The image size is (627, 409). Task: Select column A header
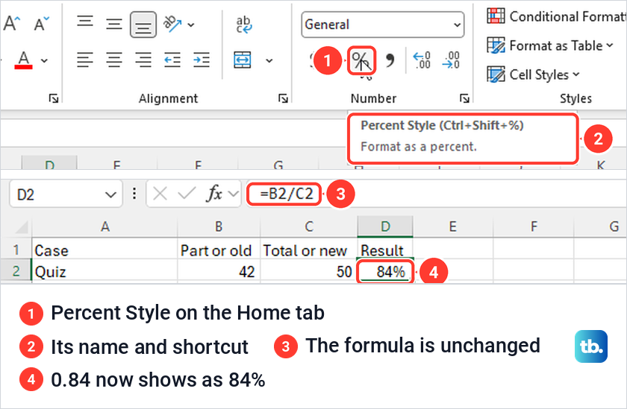click(x=104, y=226)
